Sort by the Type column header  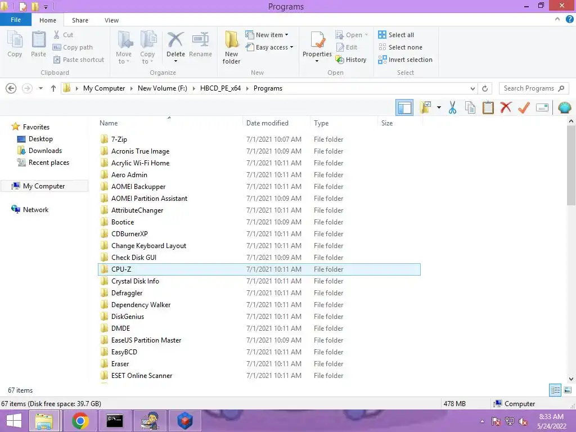tap(321, 123)
